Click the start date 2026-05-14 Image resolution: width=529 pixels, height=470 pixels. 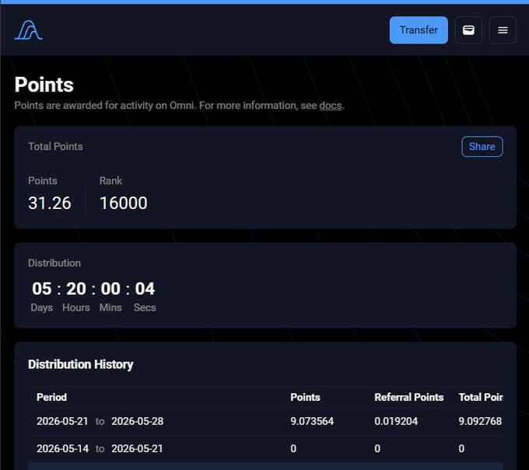[x=62, y=449]
